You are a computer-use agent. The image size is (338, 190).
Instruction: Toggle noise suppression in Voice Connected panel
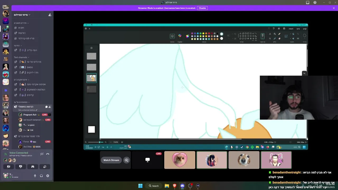pos(42,154)
